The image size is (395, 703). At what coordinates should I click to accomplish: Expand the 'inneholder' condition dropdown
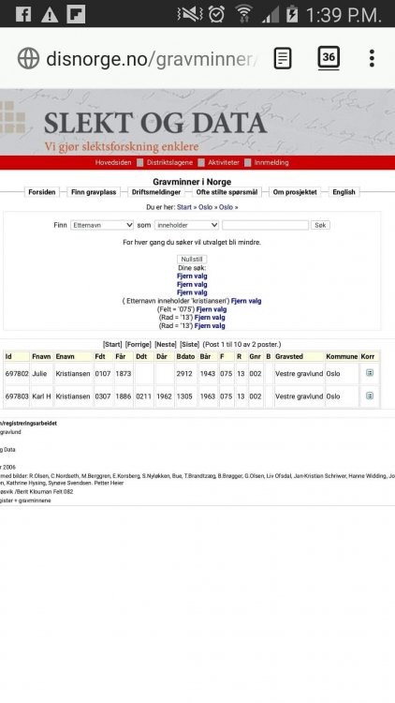(x=186, y=225)
